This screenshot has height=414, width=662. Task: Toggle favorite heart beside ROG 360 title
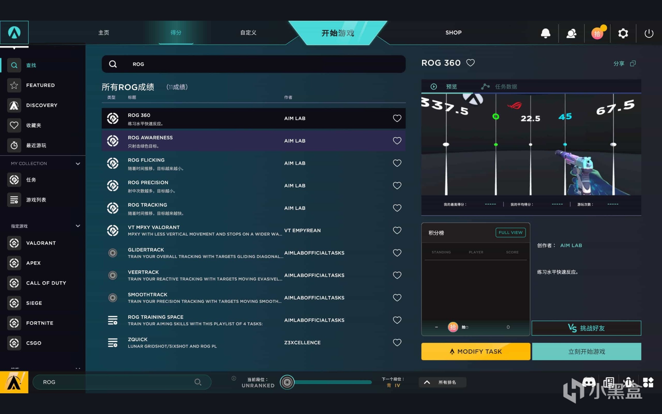470,63
